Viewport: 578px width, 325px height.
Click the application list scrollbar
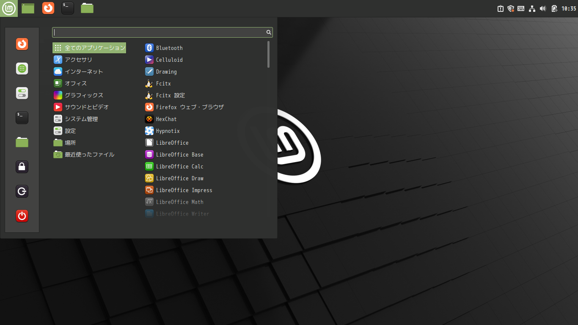click(268, 54)
